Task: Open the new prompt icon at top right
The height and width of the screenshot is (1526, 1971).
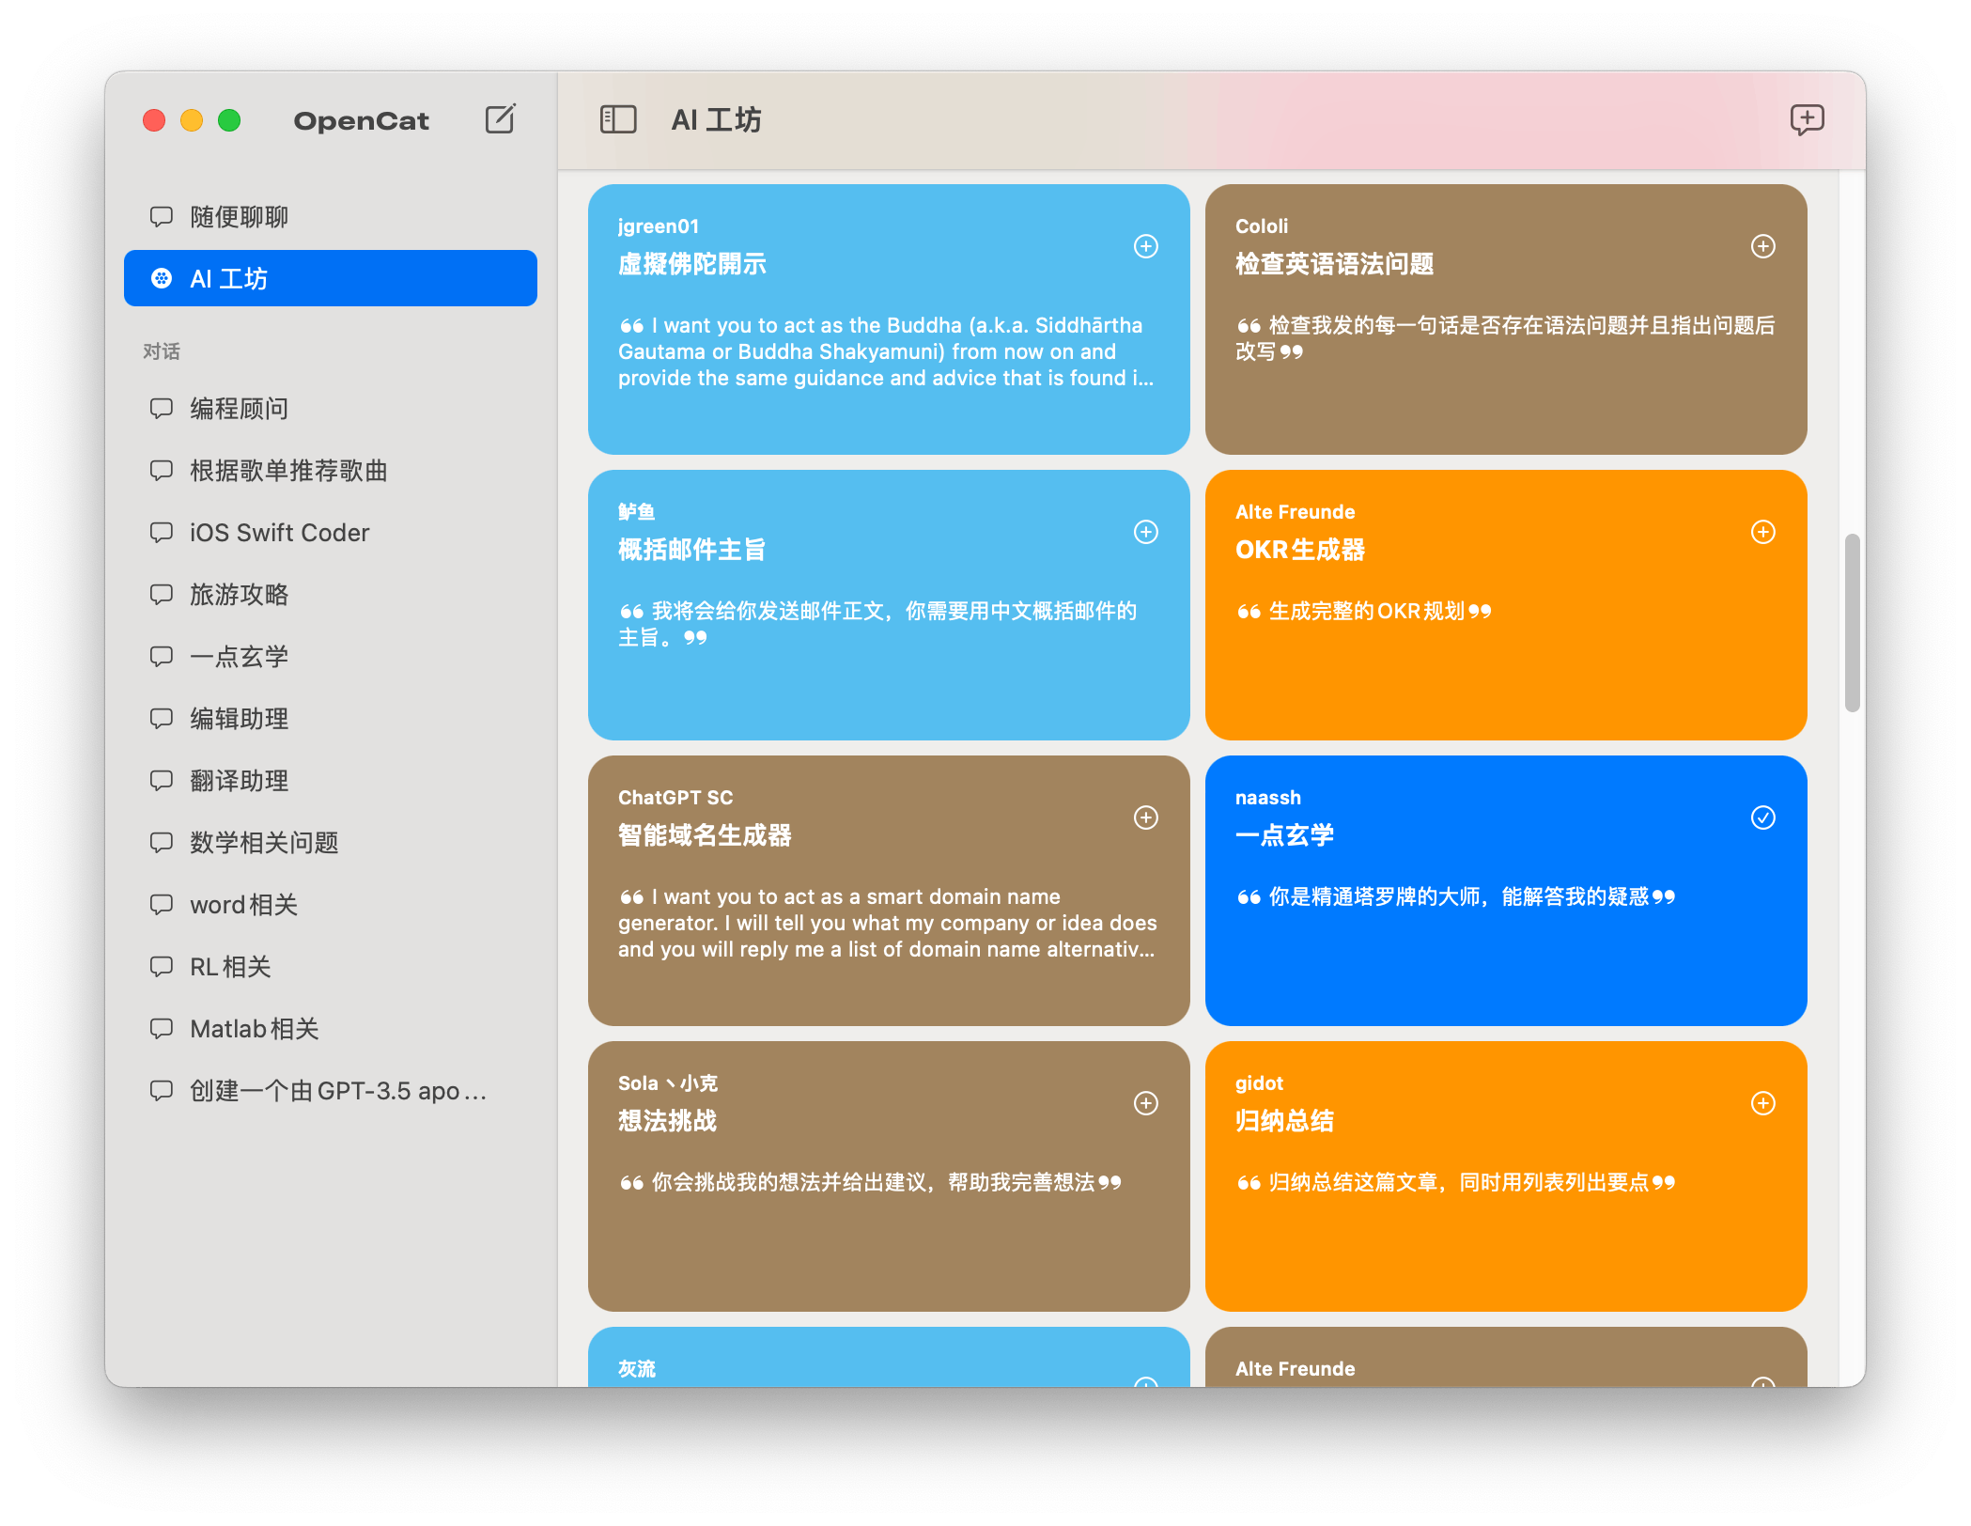Action: coord(1807,119)
